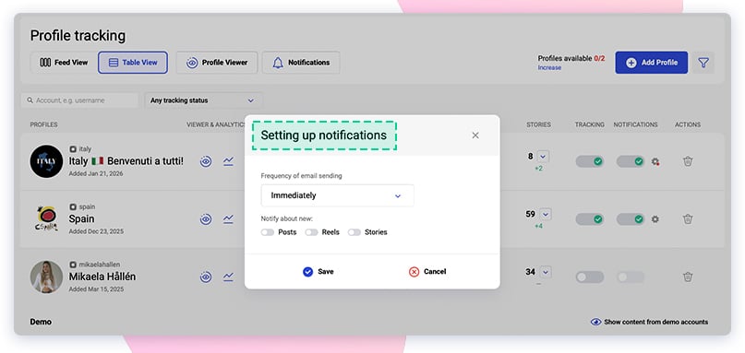Open Profile Viewer tab
745x353 pixels.
217,63
